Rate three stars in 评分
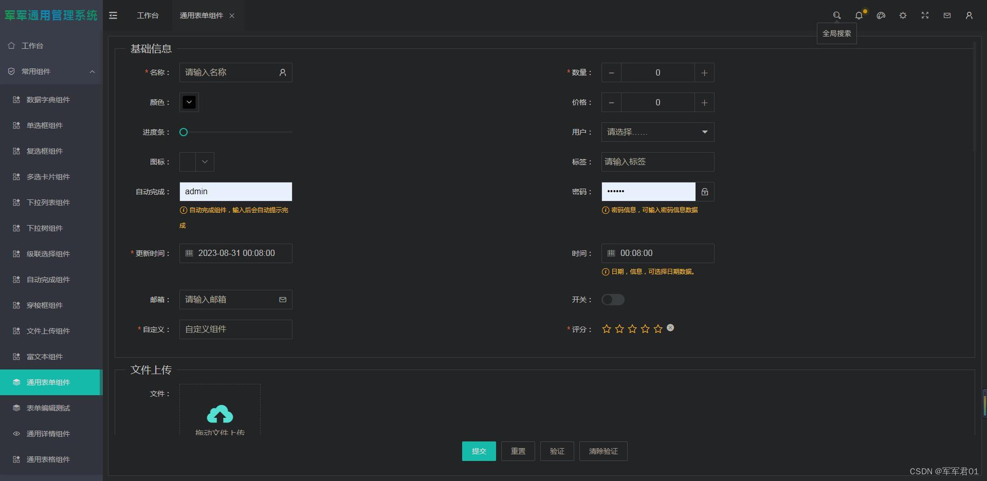 [x=632, y=329]
